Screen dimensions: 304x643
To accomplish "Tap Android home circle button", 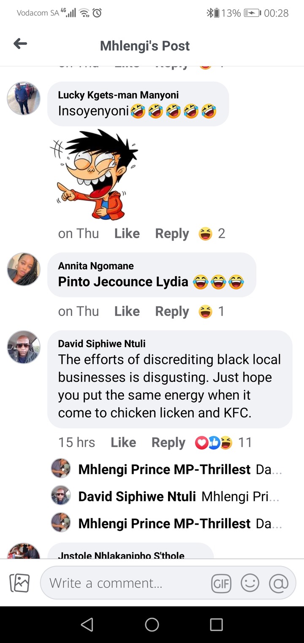I will point(152,624).
